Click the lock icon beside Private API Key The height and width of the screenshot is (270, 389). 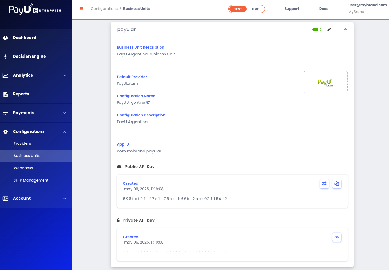pyautogui.click(x=118, y=220)
